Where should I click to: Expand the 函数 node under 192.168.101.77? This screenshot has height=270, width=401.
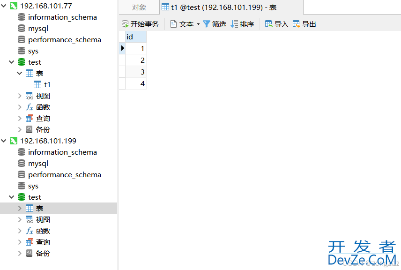[x=19, y=107]
